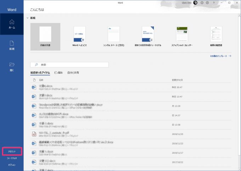Open アカウント in the sidebar
The image size is (241, 171).
(12, 152)
